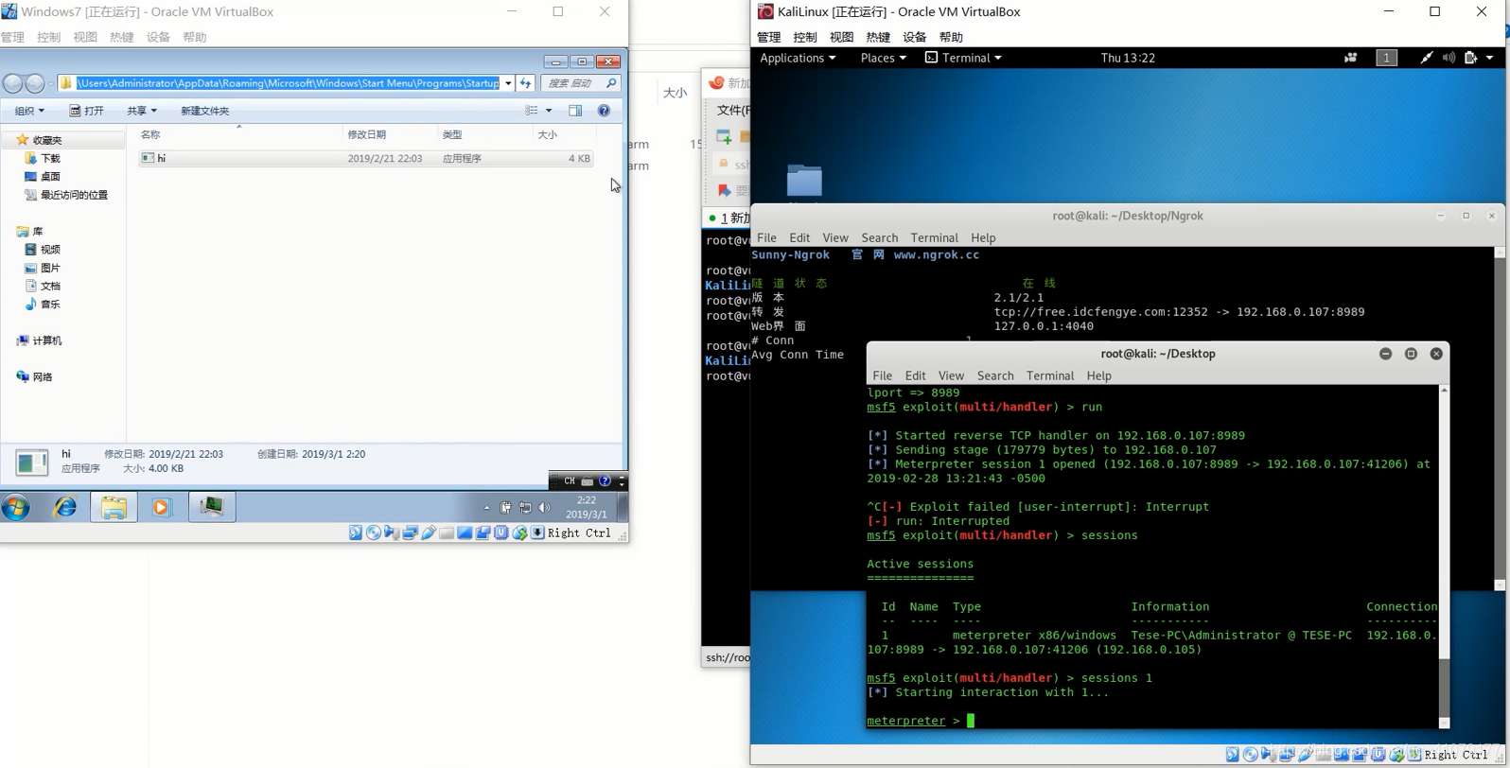Click the Back arrow in Windows Explorer
The height and width of the screenshot is (768, 1510).
[x=12, y=83]
